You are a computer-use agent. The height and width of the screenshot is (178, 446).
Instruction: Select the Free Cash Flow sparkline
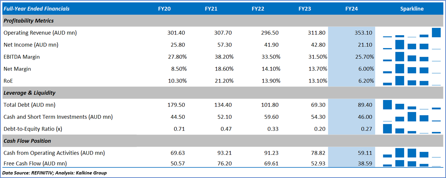click(x=412, y=163)
